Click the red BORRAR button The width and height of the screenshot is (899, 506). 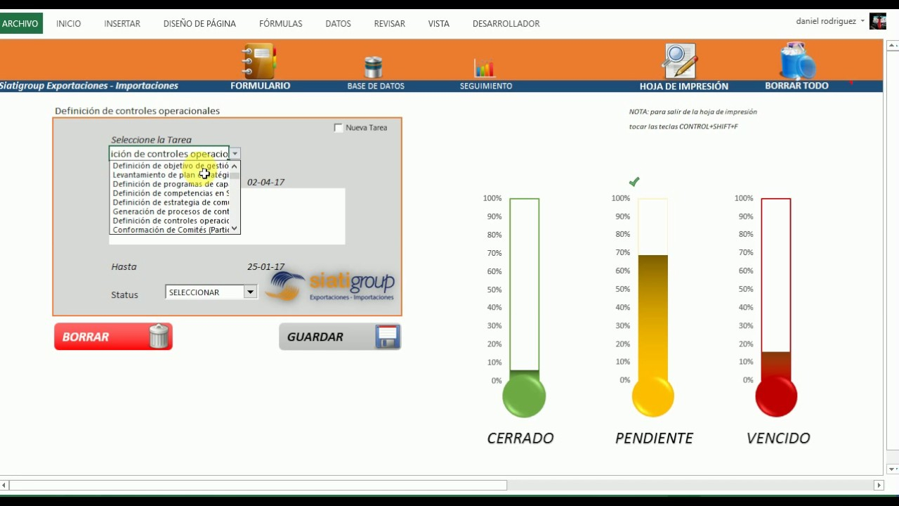(x=113, y=337)
